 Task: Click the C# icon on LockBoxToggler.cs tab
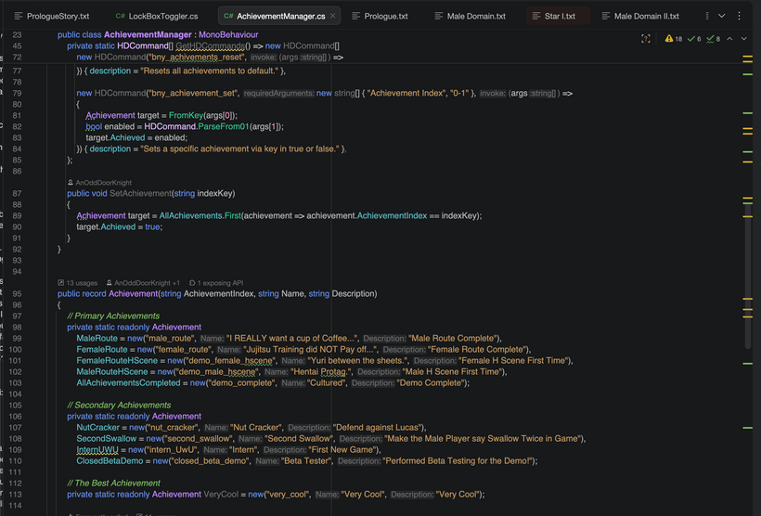click(x=121, y=16)
